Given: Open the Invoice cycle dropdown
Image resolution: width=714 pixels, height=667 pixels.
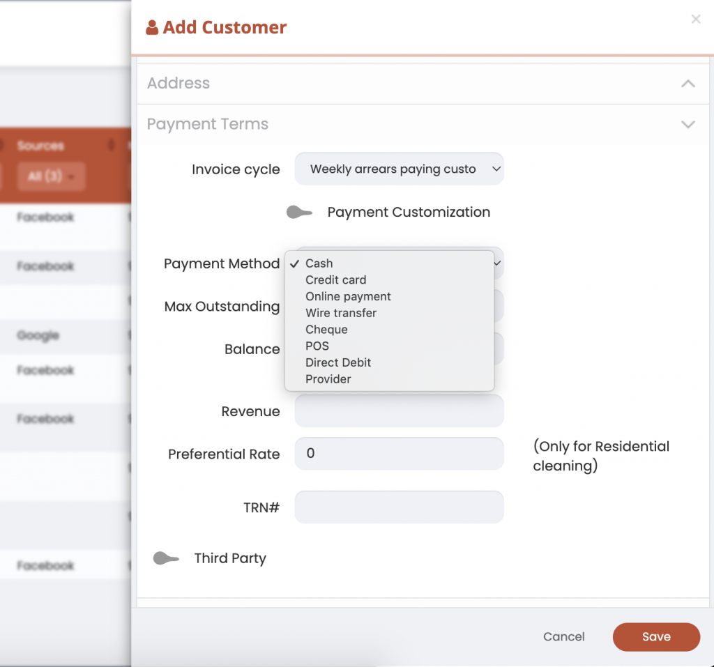Looking at the screenshot, I should click(399, 169).
